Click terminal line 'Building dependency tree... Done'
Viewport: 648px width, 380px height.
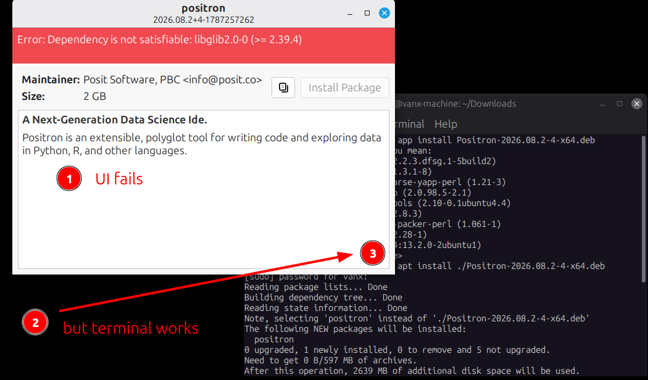pyautogui.click(x=323, y=297)
